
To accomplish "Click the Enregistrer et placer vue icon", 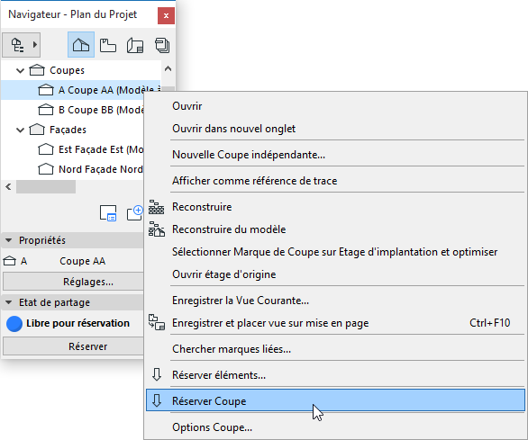I will (157, 323).
